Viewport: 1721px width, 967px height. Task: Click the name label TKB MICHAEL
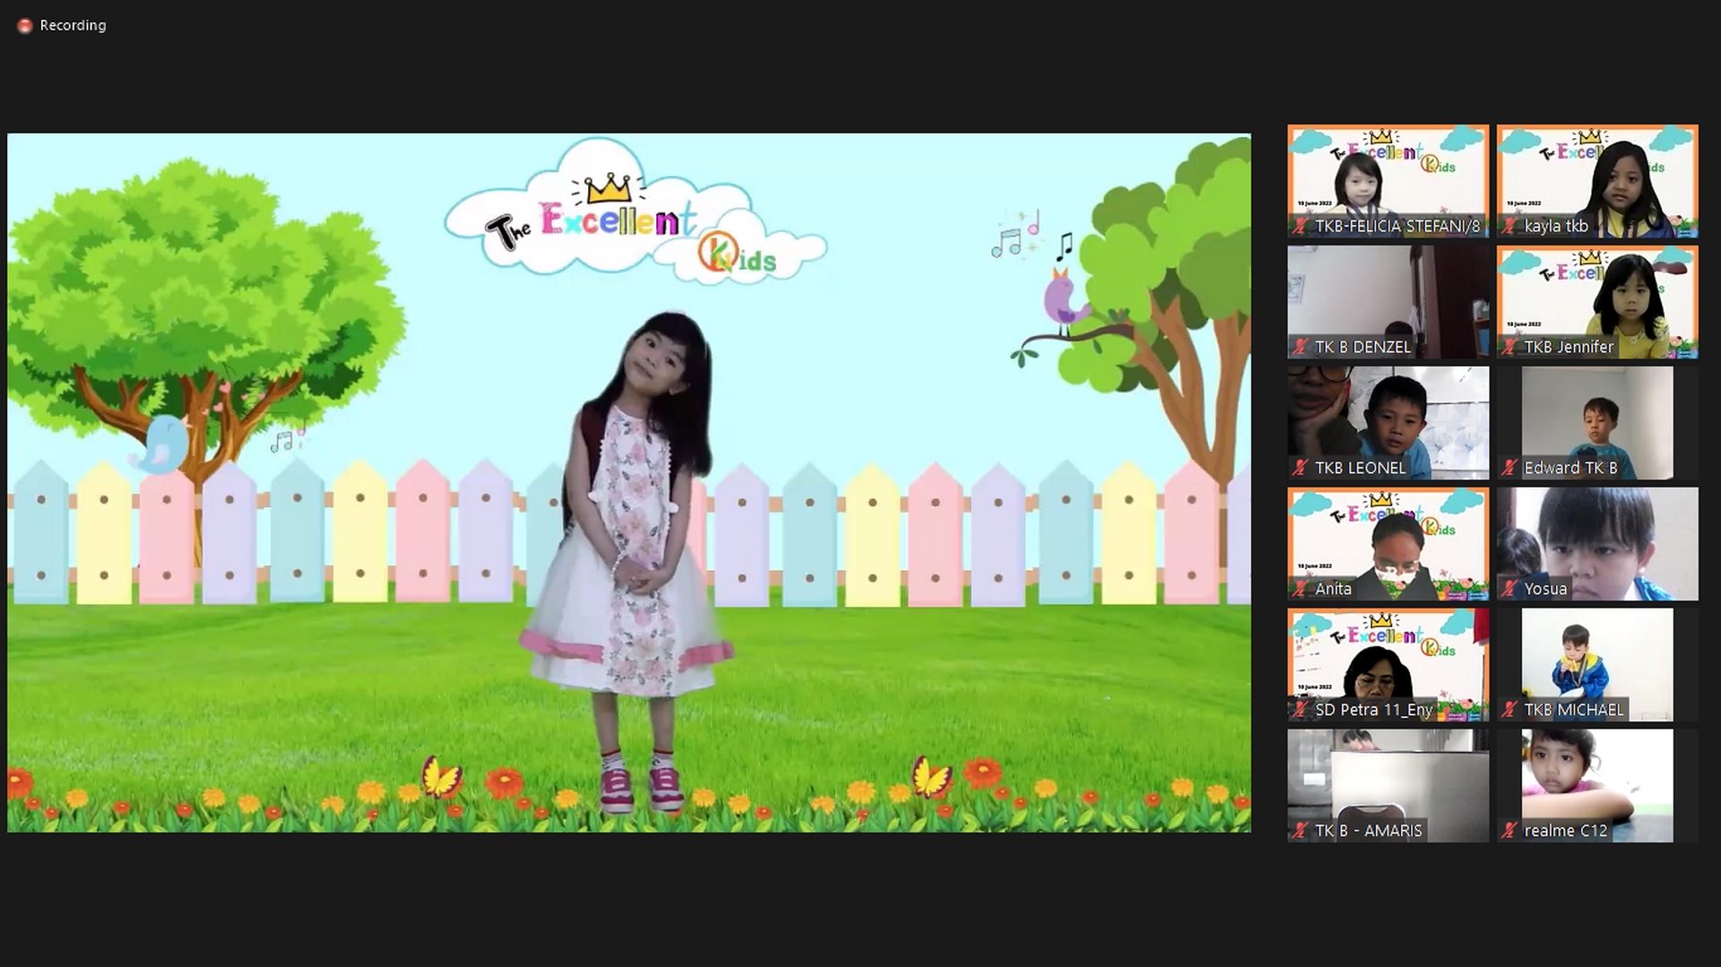coord(1573,710)
